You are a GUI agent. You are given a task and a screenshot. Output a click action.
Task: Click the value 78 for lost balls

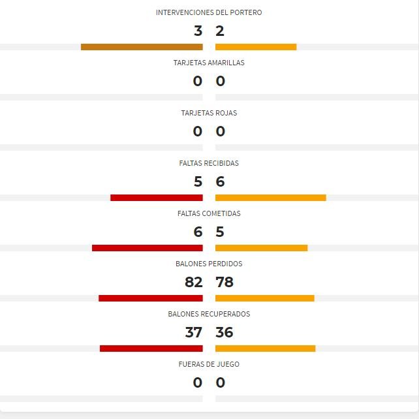(225, 282)
